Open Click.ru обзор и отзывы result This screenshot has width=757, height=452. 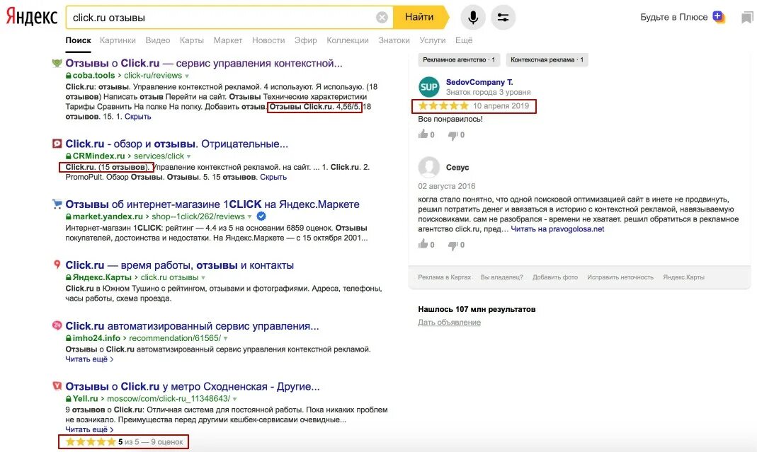[x=177, y=144]
